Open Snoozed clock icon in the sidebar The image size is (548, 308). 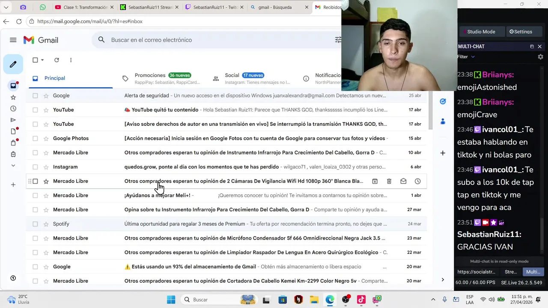pyautogui.click(x=13, y=109)
